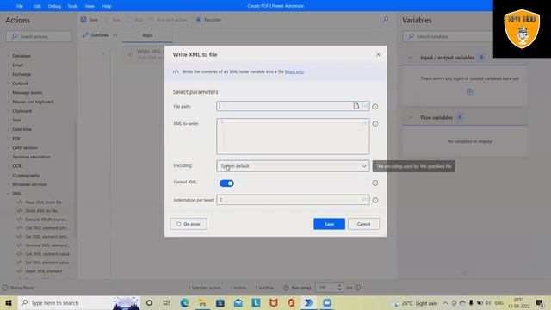The width and height of the screenshot is (551, 310).
Task: Open the Subflows dropdown
Action: pyautogui.click(x=100, y=35)
